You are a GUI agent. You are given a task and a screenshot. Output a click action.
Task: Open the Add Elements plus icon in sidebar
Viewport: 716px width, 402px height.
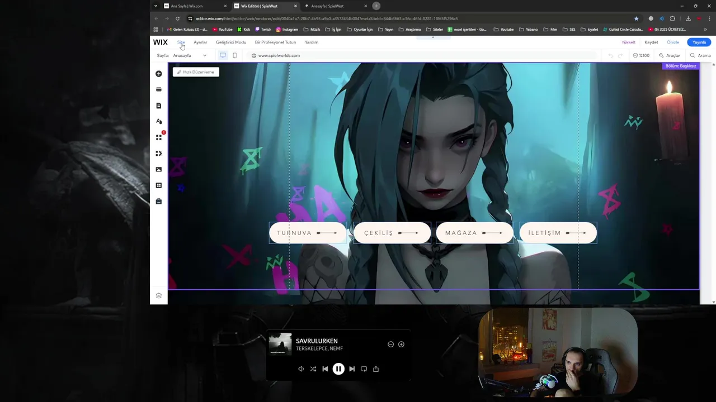tap(159, 74)
